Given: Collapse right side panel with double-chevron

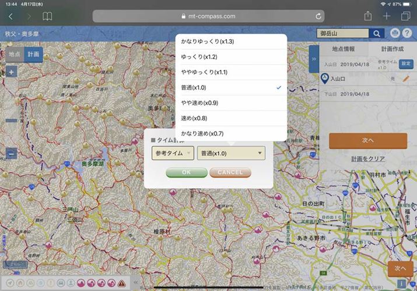Looking at the screenshot, I should (x=314, y=59).
